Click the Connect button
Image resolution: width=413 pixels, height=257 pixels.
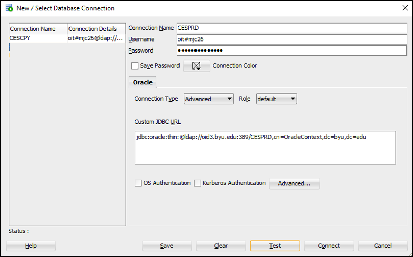[x=329, y=246]
